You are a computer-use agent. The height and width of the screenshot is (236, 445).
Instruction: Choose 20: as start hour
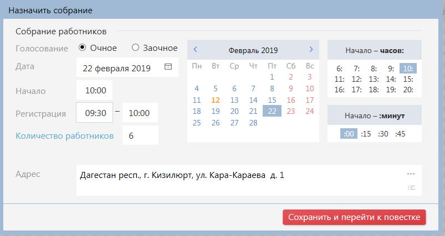click(408, 90)
